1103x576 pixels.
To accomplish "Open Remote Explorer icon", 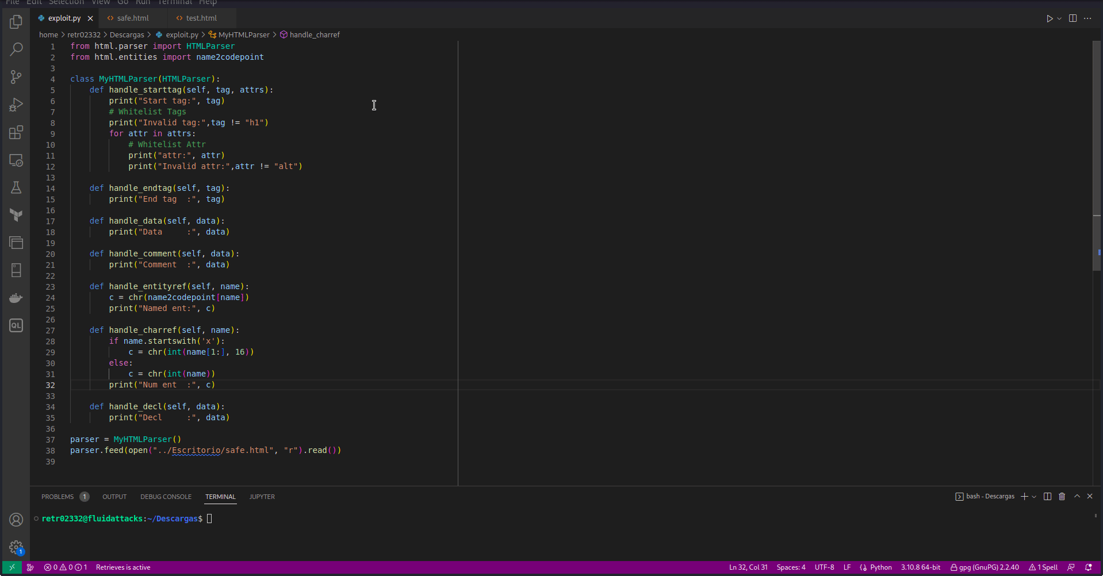I will [x=16, y=160].
